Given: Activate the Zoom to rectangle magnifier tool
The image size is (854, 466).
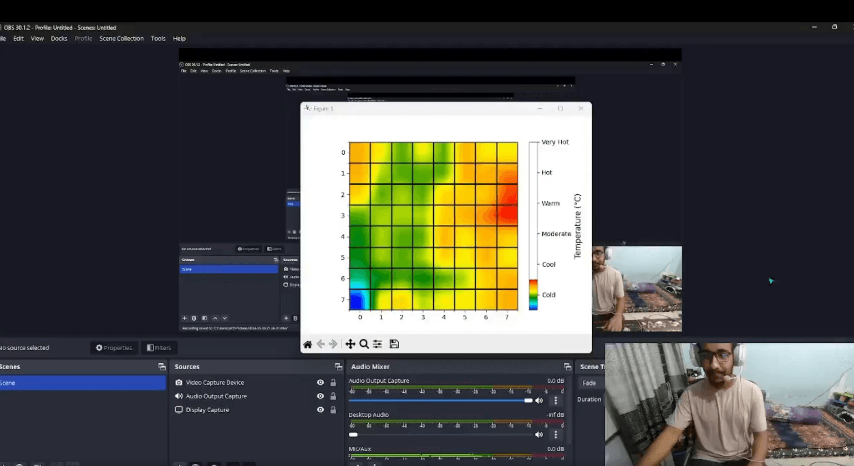Looking at the screenshot, I should click(364, 344).
